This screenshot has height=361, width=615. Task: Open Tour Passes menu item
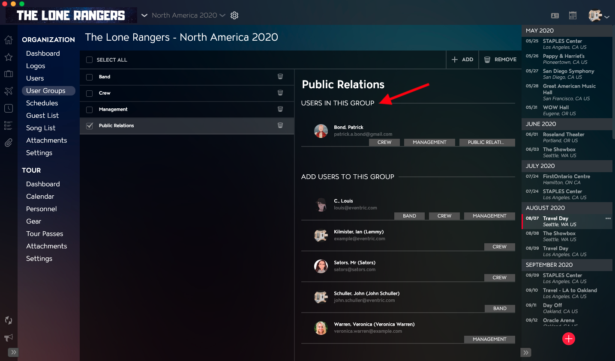pos(45,234)
